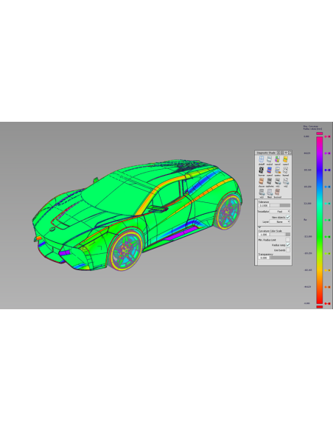
Task: Enable the Use bands checkbox
Action: (288, 250)
